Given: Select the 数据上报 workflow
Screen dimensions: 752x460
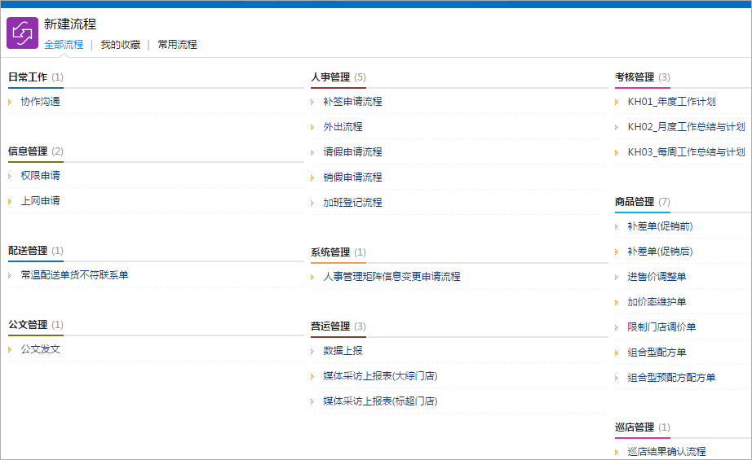Looking at the screenshot, I should tap(343, 351).
